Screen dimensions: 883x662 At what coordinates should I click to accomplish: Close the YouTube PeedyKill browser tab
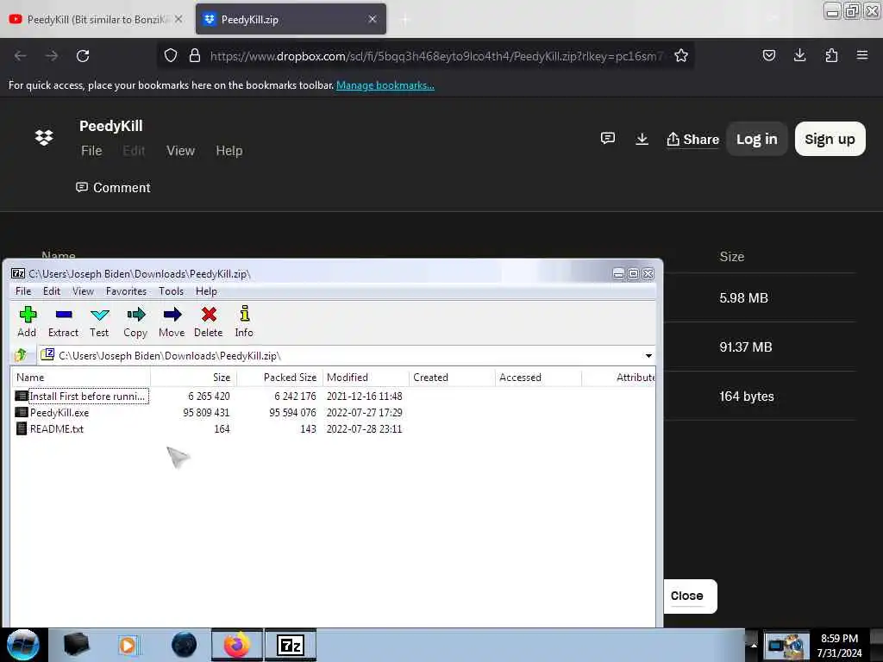coord(178,19)
